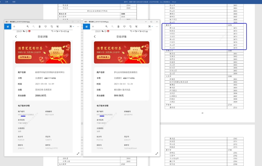The height and width of the screenshot is (166, 262).
Task: Click heart icon in right Photos window
Action: [124, 26]
